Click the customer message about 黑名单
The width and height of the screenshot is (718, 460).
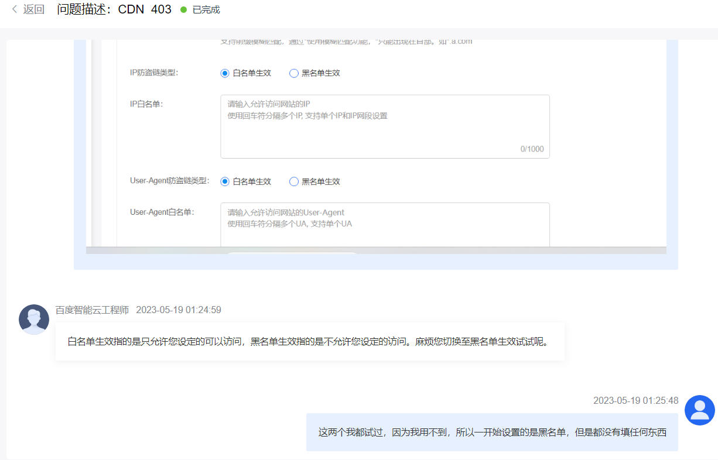click(x=492, y=432)
